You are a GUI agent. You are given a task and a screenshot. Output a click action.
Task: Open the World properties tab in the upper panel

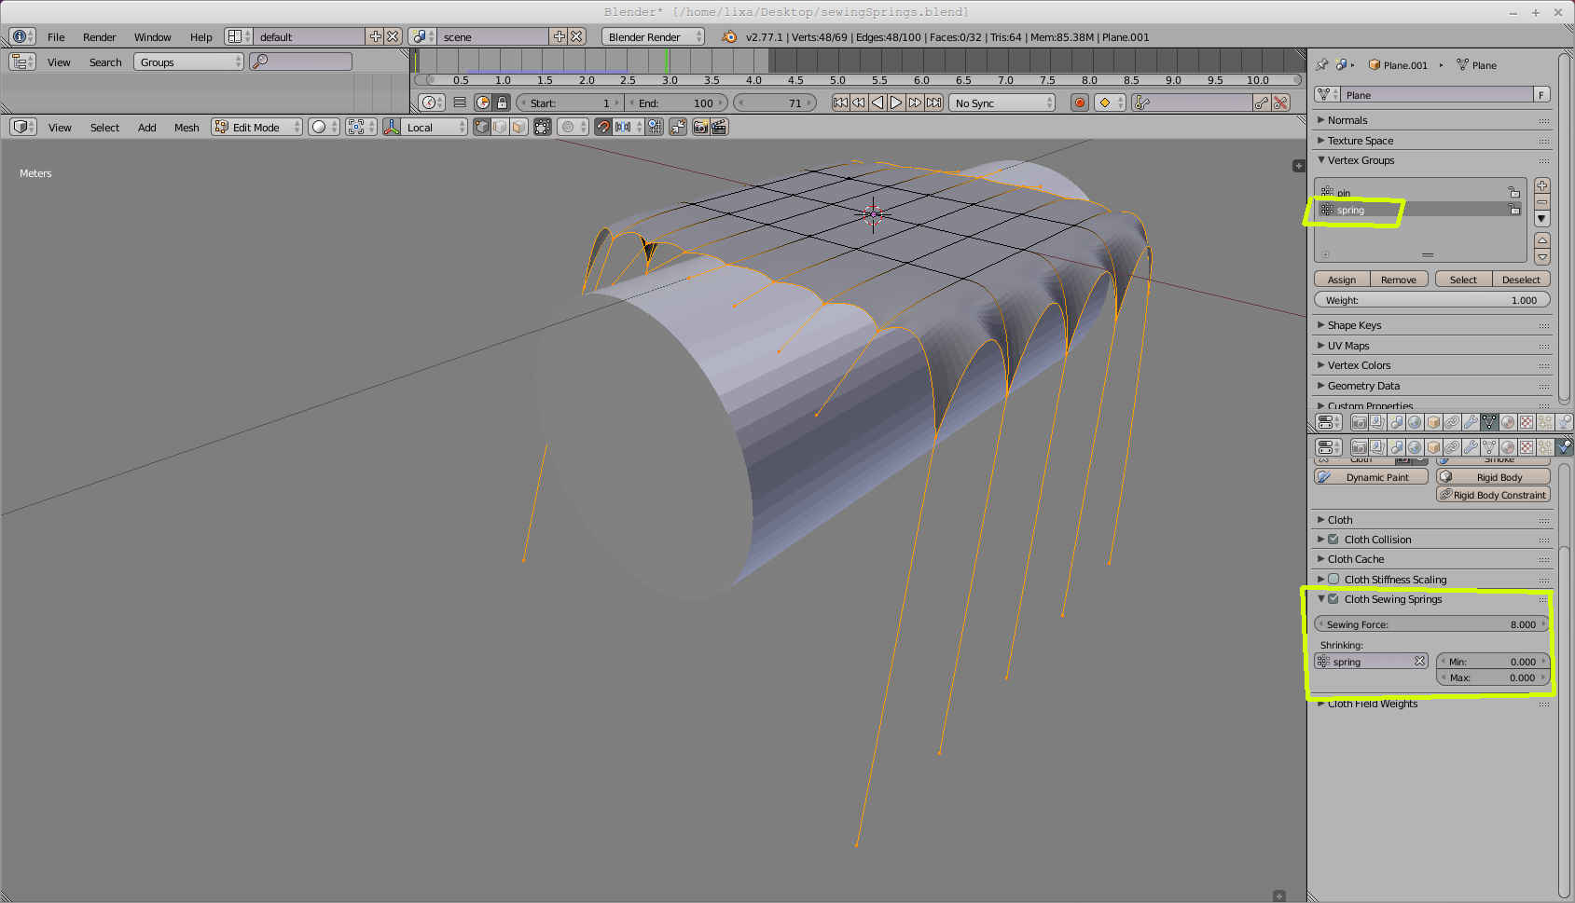click(1415, 422)
